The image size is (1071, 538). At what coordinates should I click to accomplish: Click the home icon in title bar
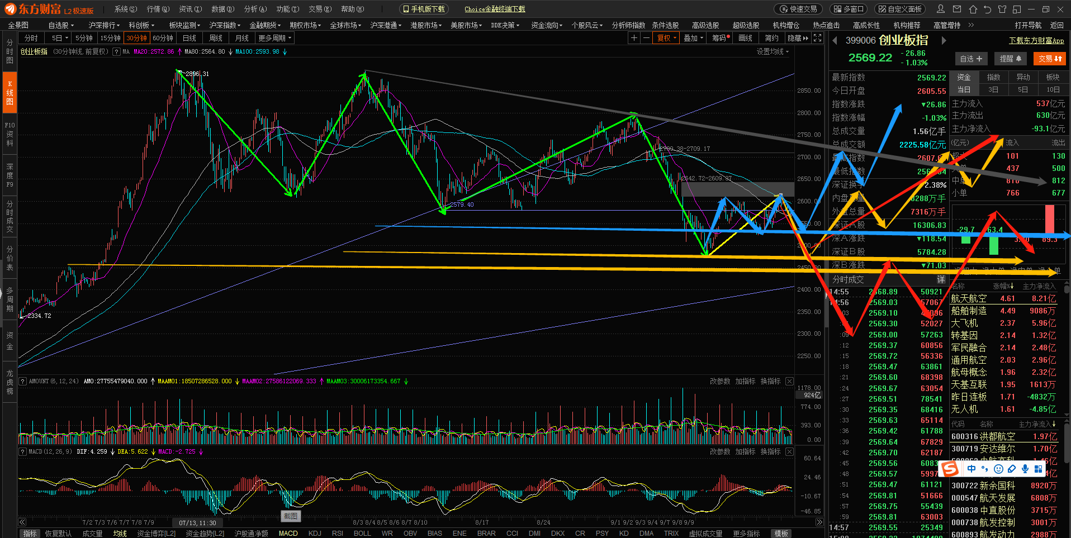(x=973, y=9)
